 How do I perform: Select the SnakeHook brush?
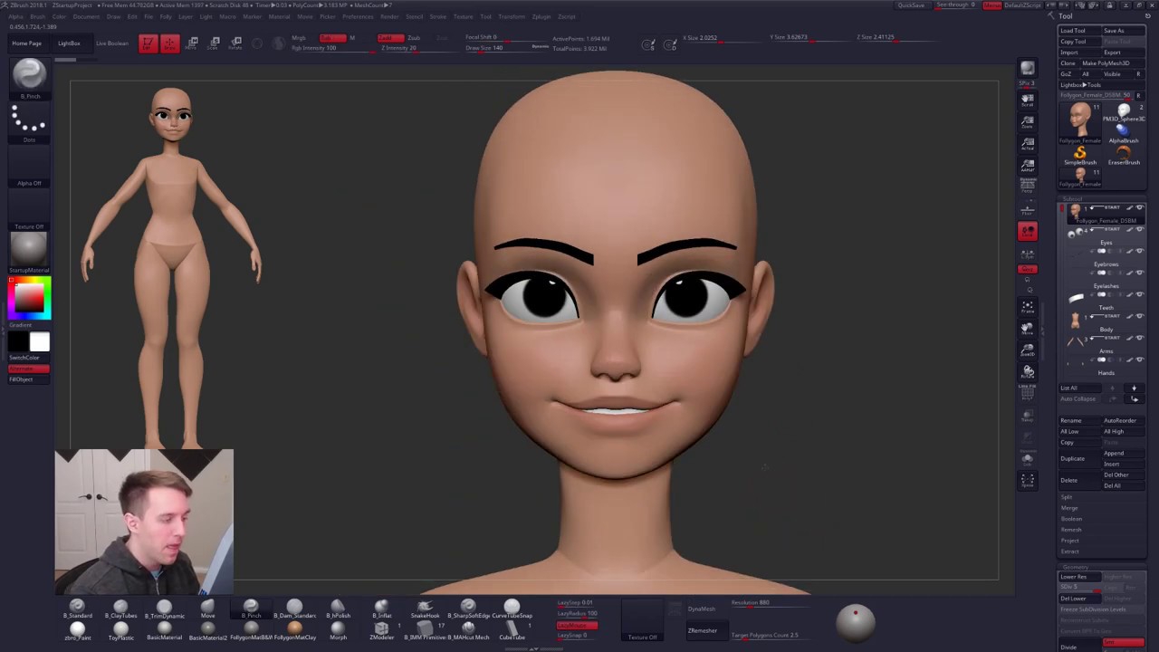(x=425, y=609)
